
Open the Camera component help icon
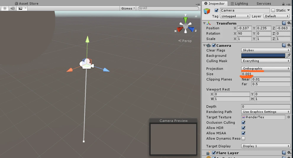[284, 45]
